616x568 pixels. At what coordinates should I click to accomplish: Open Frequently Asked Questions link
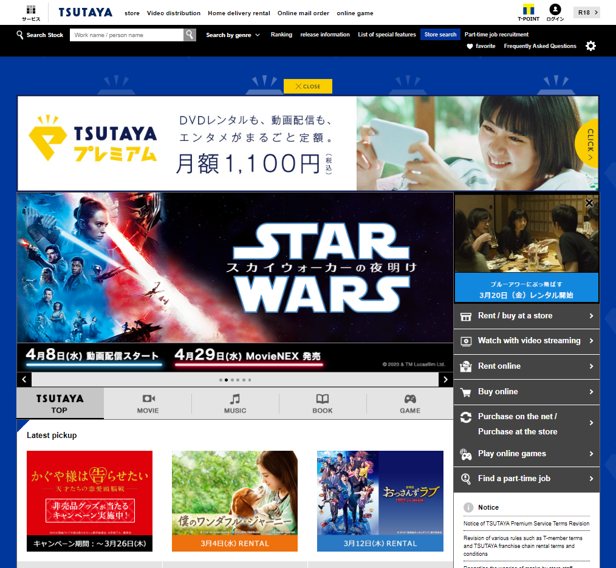pyautogui.click(x=540, y=46)
